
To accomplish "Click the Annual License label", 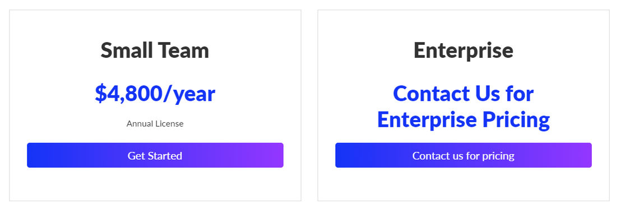I will [x=155, y=123].
